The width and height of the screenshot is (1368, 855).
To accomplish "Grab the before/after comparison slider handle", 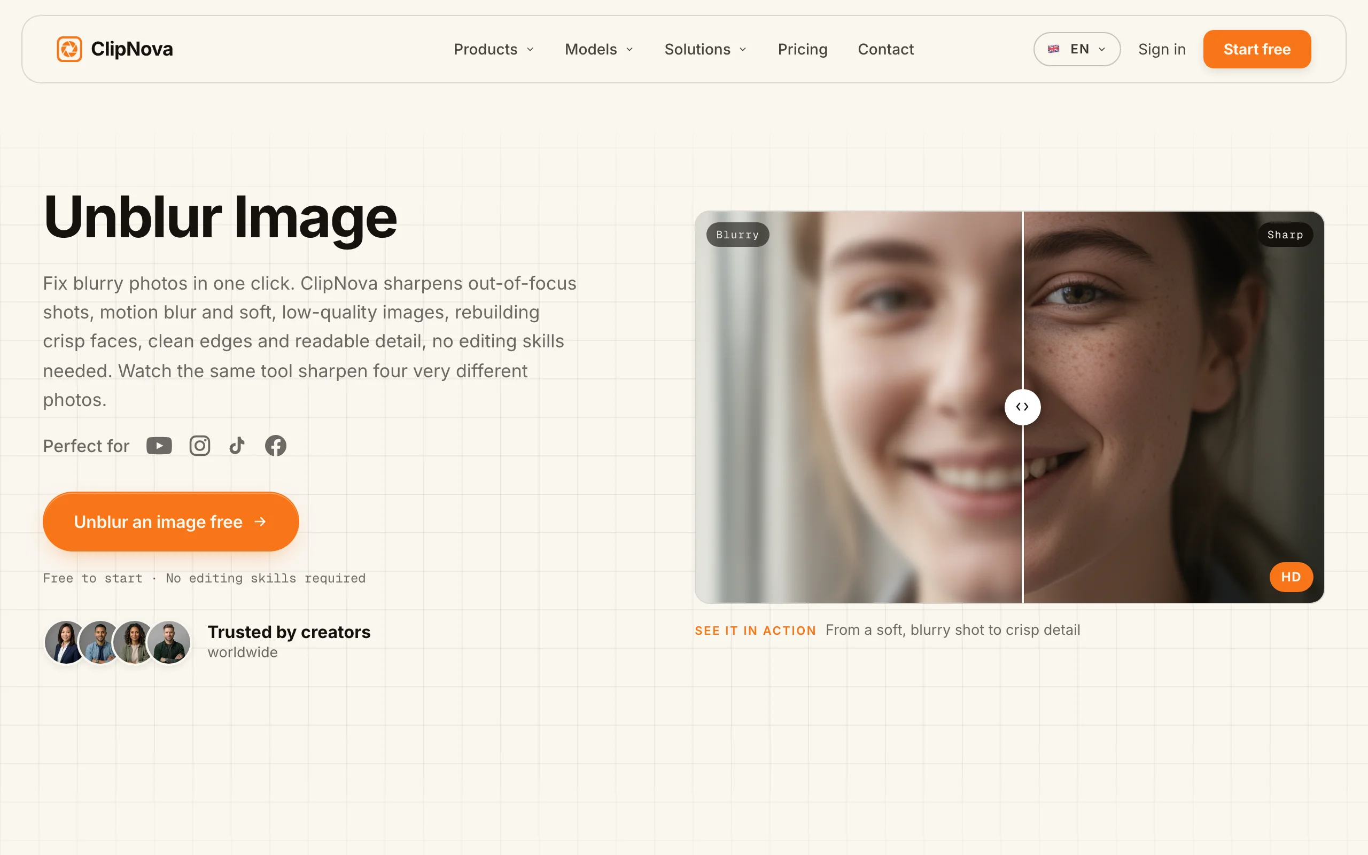I will click(x=1022, y=407).
